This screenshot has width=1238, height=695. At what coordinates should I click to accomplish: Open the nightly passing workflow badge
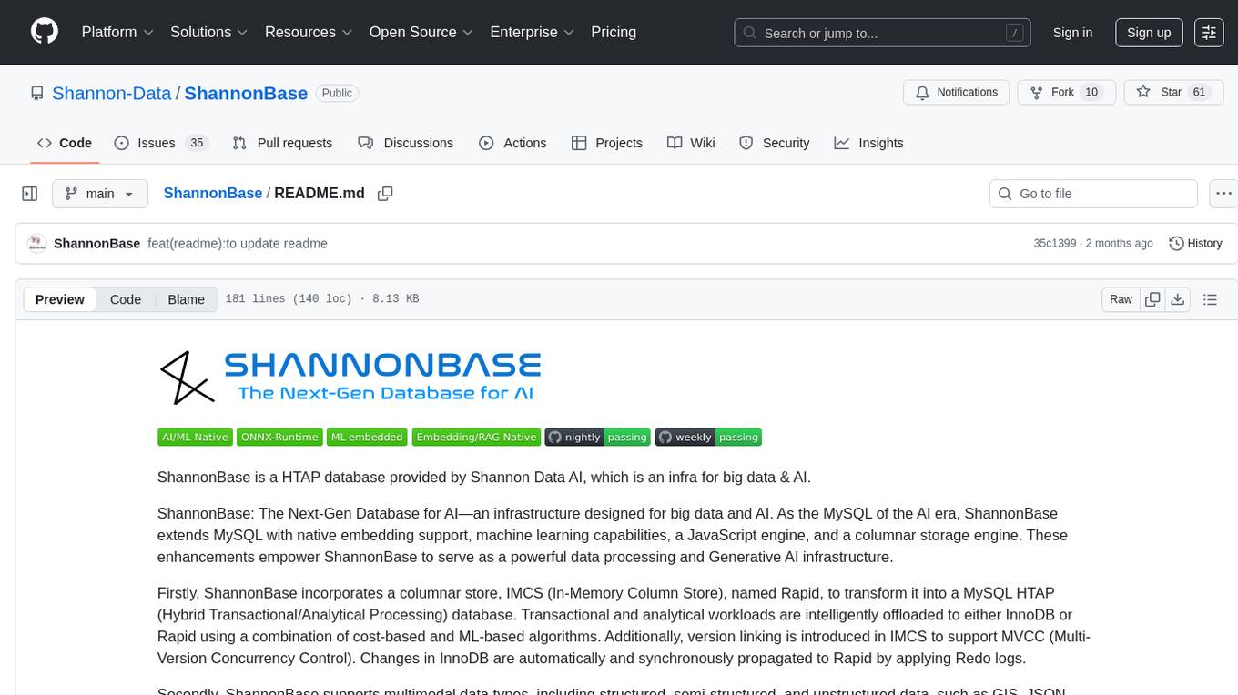(598, 437)
